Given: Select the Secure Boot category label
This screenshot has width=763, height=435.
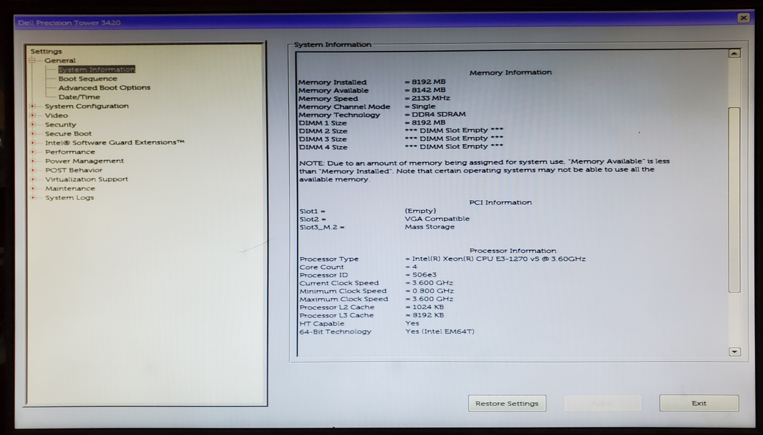Looking at the screenshot, I should click(x=68, y=134).
